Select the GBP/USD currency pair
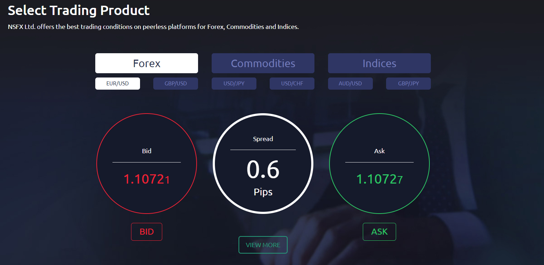 175,83
